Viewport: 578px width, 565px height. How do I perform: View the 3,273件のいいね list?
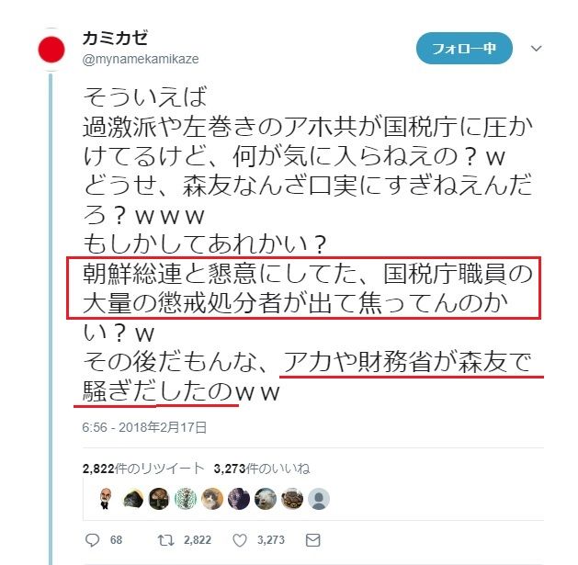tap(262, 469)
